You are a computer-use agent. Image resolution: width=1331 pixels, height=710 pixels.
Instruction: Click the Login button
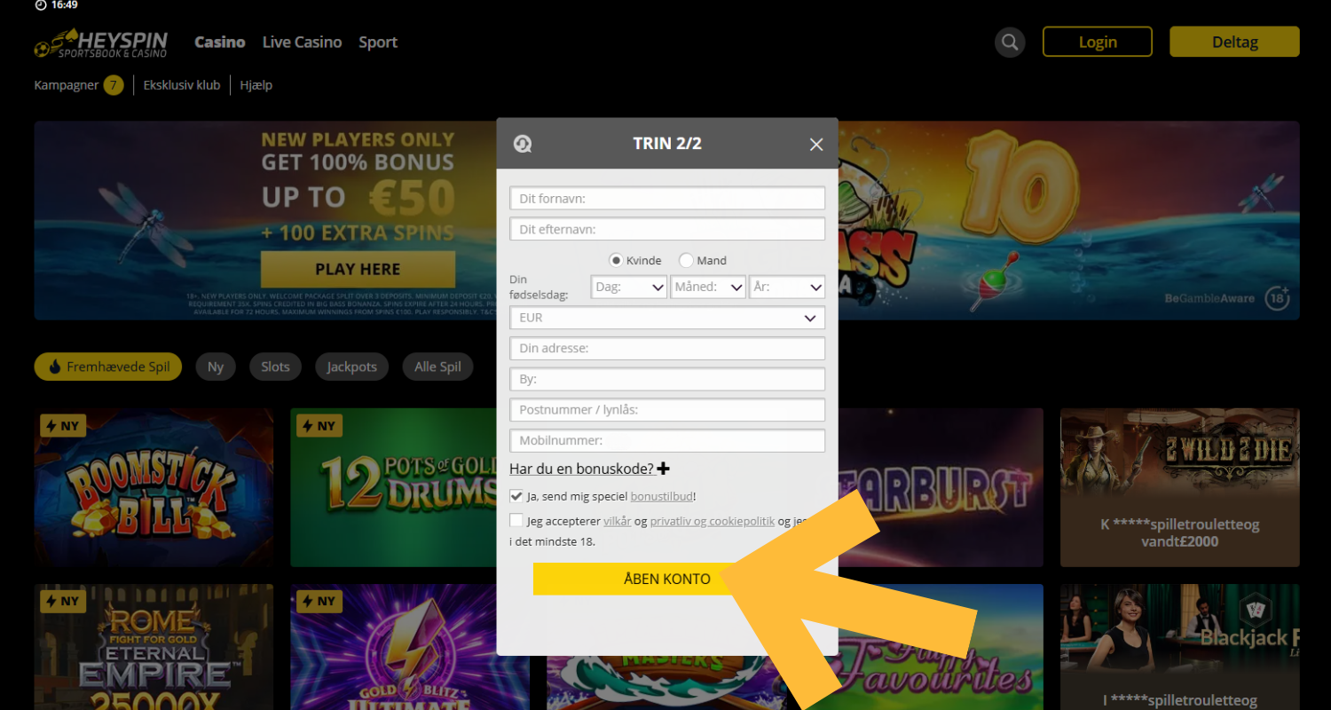coord(1098,42)
